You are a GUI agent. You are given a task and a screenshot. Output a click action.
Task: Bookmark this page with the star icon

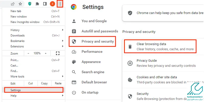(20, 4)
